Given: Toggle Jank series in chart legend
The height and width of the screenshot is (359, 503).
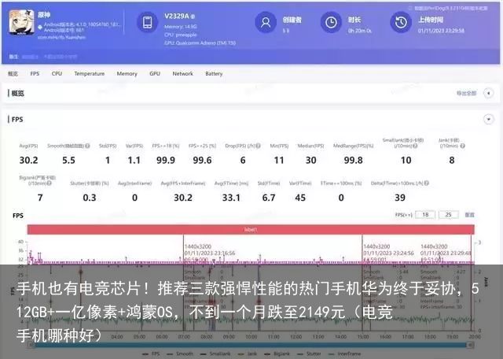Looking at the screenshot, I should click(x=247, y=353).
